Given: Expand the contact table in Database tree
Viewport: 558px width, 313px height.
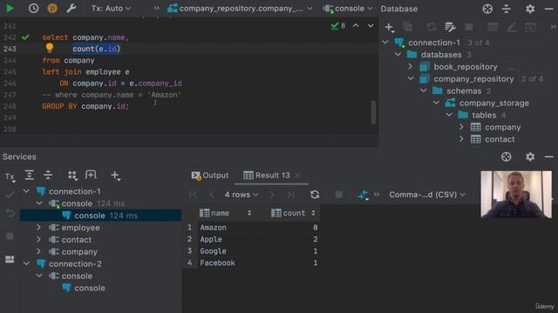Looking at the screenshot, I should pyautogui.click(x=461, y=139).
